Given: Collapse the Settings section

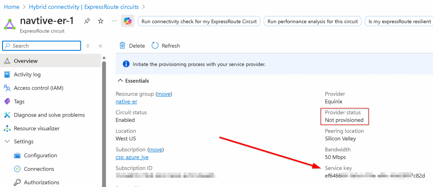Looking at the screenshot, I should [7, 142].
